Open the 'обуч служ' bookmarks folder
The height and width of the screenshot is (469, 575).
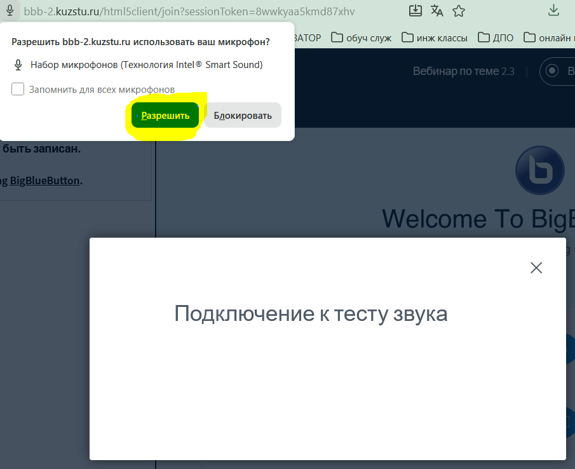pyautogui.click(x=362, y=37)
